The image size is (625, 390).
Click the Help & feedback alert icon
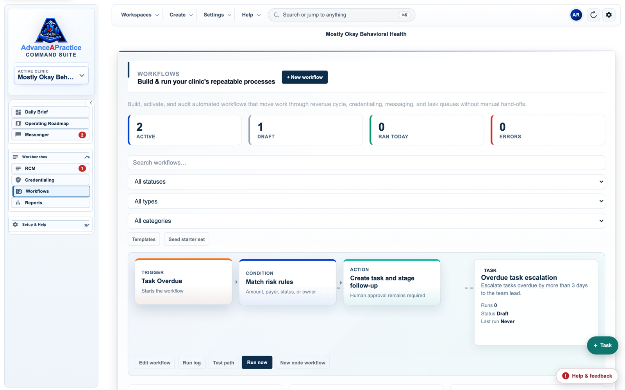point(565,376)
